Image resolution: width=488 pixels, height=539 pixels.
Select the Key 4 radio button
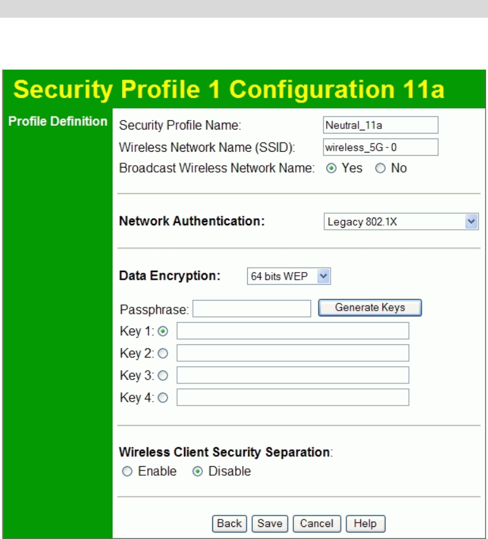click(163, 397)
